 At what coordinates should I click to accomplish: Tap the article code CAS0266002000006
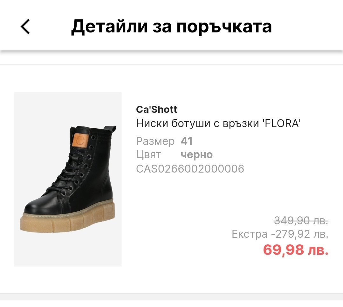190,169
